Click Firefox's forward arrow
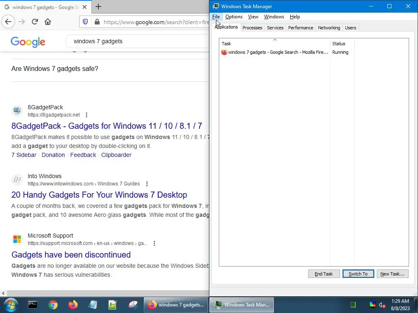This screenshot has width=418, height=313. click(22, 22)
